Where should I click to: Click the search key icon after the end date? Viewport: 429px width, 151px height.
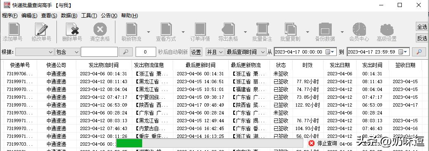419,52
